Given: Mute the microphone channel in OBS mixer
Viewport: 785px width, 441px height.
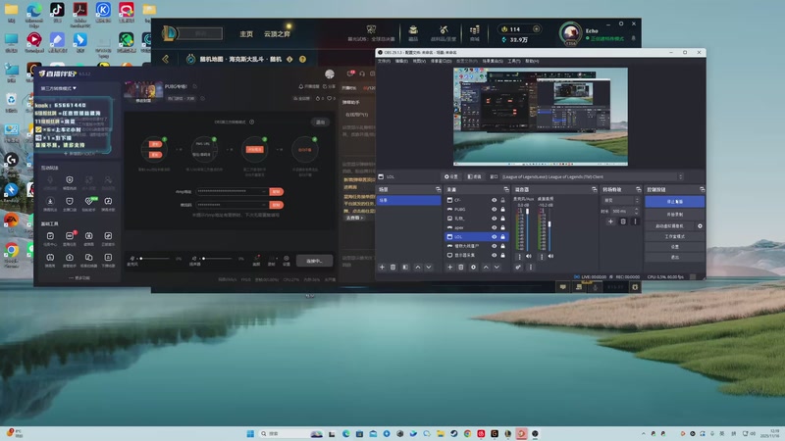Looking at the screenshot, I should [x=529, y=256].
